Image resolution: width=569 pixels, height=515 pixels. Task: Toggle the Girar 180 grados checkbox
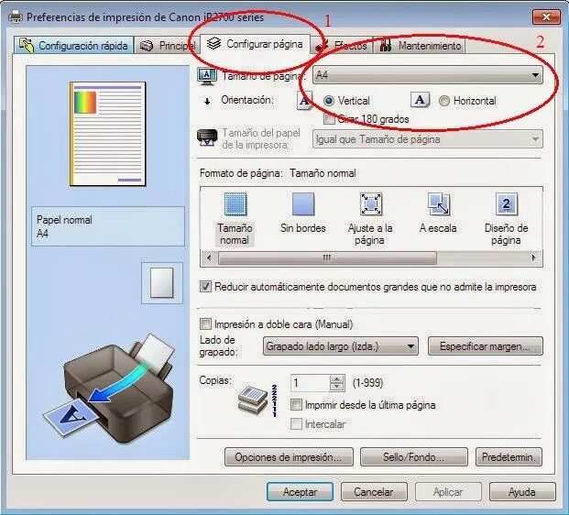[x=329, y=119]
